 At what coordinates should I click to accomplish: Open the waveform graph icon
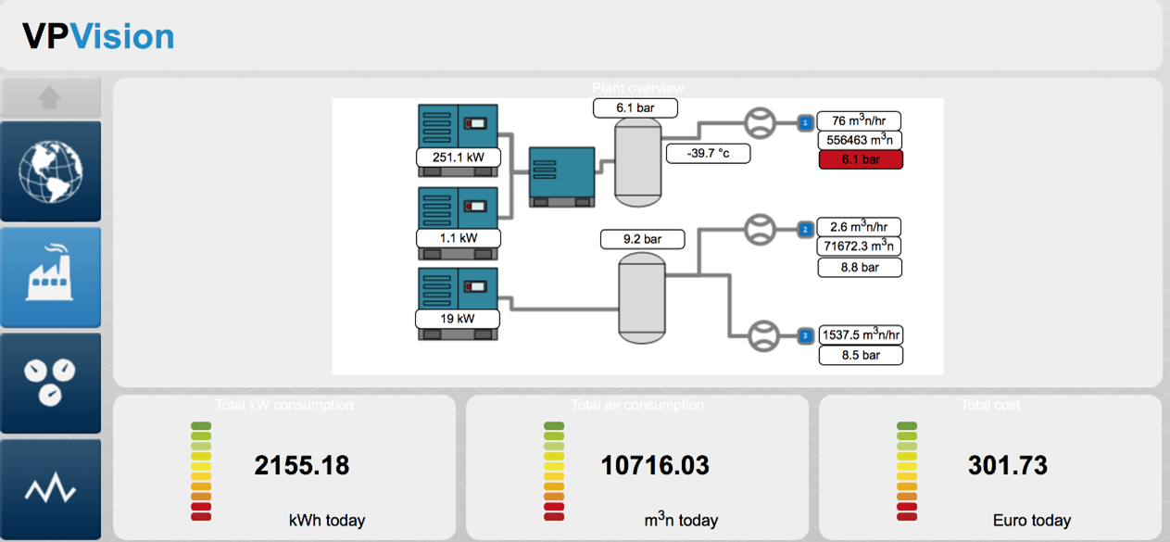pyautogui.click(x=50, y=488)
